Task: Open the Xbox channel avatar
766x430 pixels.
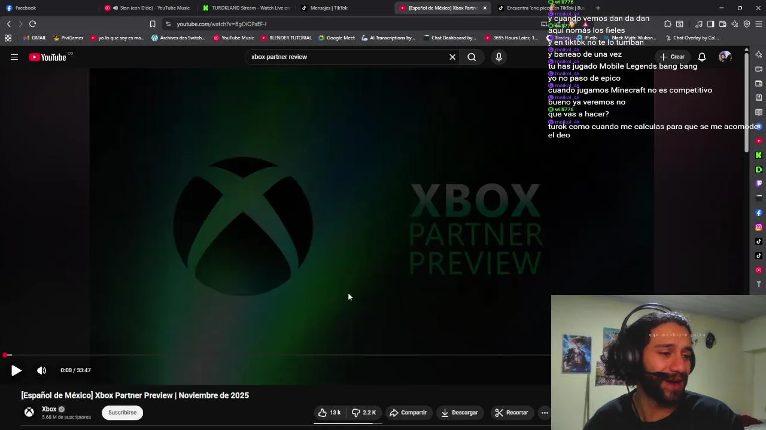Action: pyautogui.click(x=29, y=412)
